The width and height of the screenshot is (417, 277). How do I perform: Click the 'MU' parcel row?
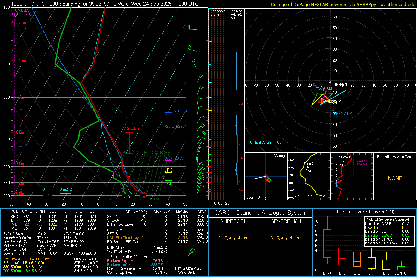(53, 228)
